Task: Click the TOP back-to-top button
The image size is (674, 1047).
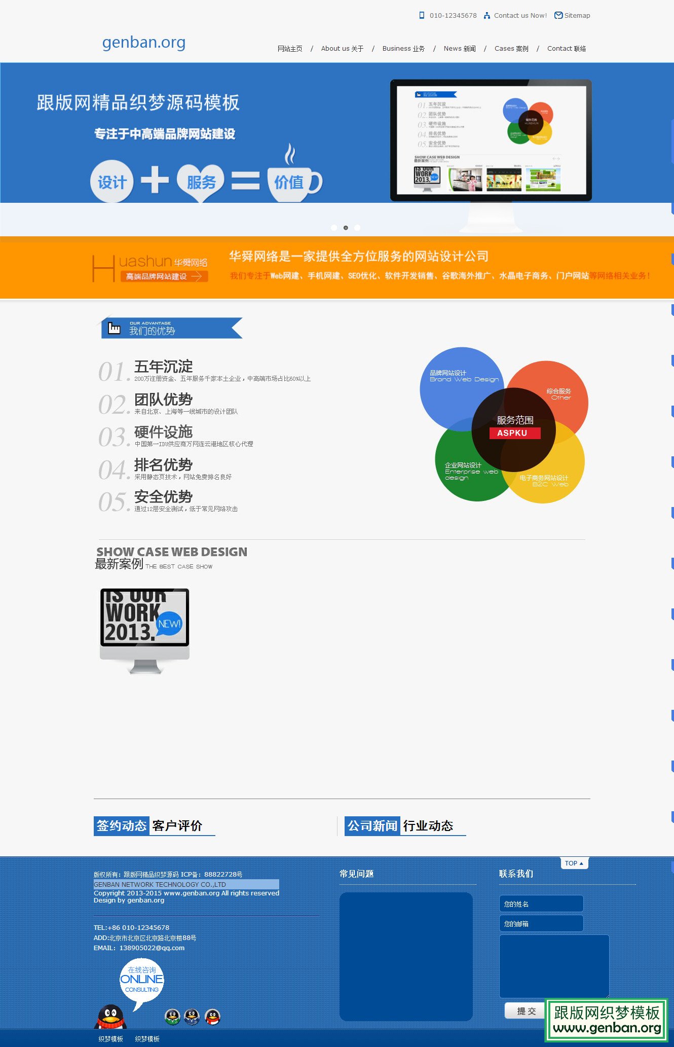Action: [574, 863]
